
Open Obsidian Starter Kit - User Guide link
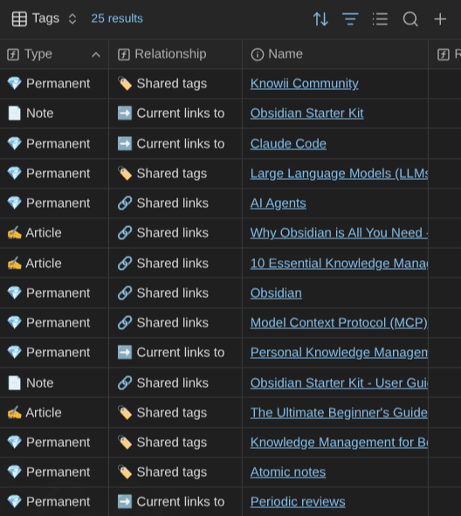pyautogui.click(x=339, y=382)
